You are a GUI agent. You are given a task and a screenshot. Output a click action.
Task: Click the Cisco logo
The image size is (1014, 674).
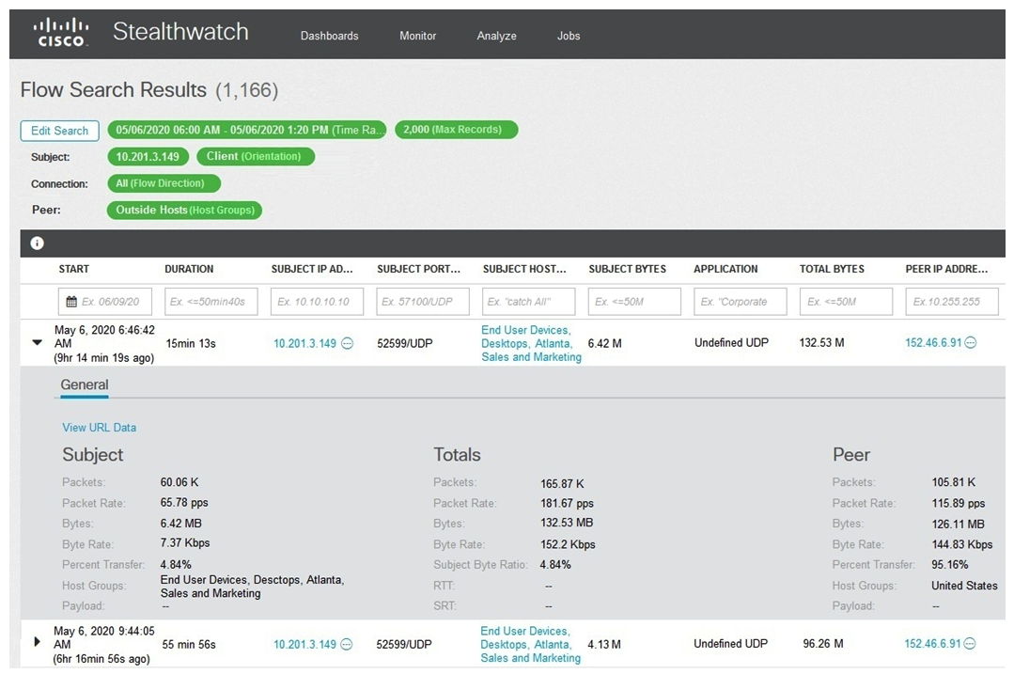tap(61, 32)
